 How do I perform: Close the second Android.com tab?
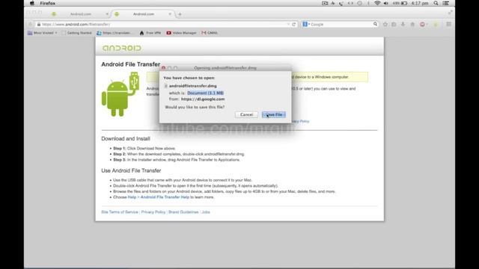[x=170, y=14]
